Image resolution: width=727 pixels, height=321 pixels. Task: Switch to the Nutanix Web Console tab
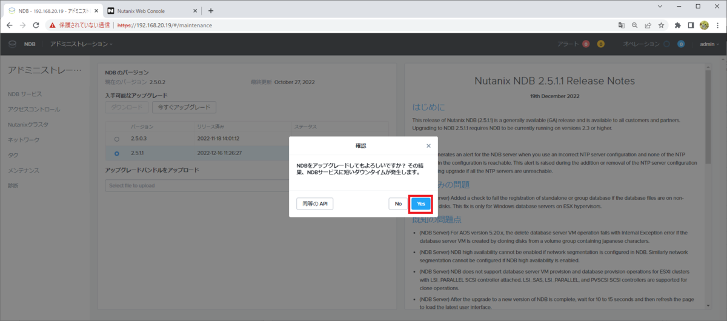151,10
